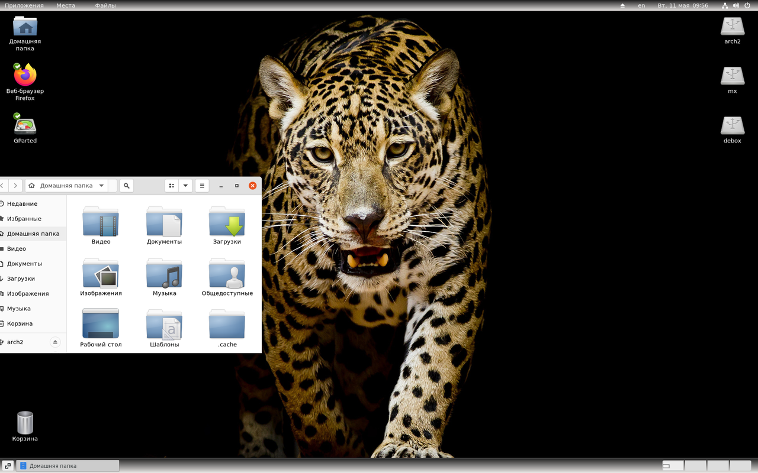Toggle between icon and list view
The image size is (758, 473).
pyautogui.click(x=172, y=186)
